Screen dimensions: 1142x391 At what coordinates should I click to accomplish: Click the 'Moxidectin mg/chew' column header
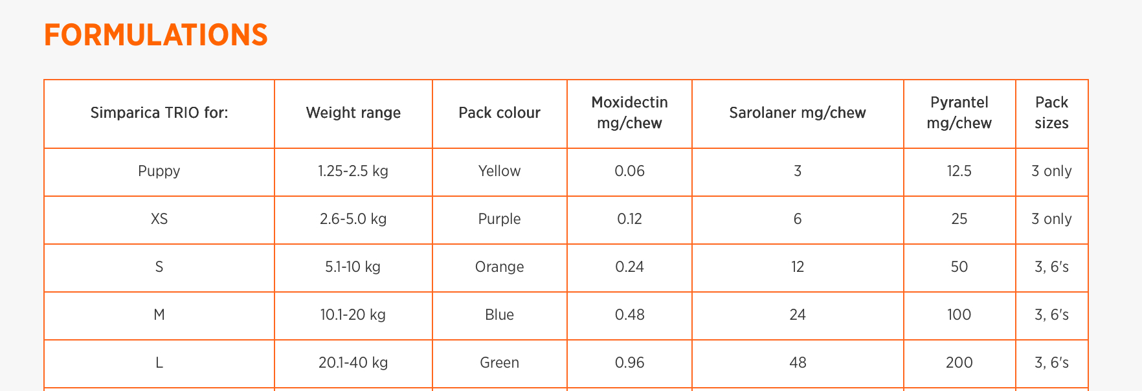click(629, 113)
